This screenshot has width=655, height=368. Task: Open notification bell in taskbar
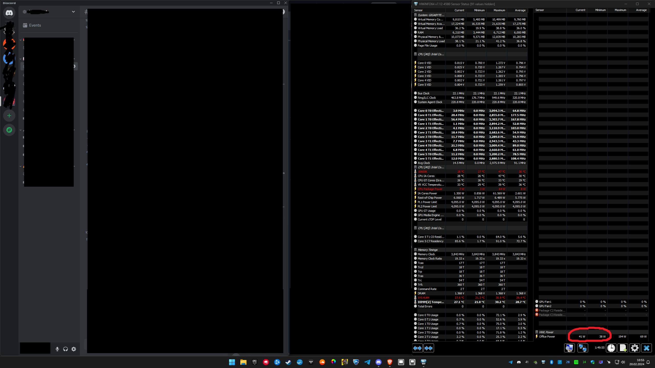point(648,362)
